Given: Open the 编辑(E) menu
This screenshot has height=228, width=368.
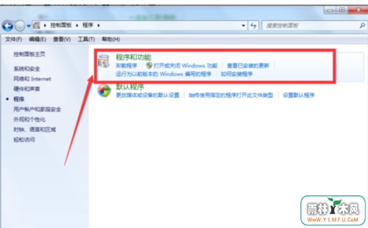Looking at the screenshot, I should coord(37,39).
